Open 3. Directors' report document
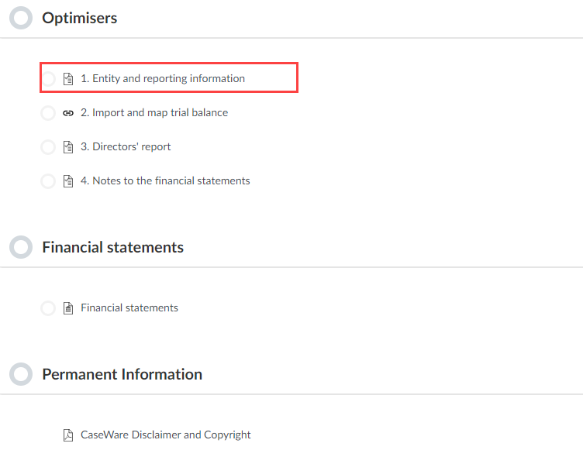Screen dimensions: 583x457 point(126,146)
